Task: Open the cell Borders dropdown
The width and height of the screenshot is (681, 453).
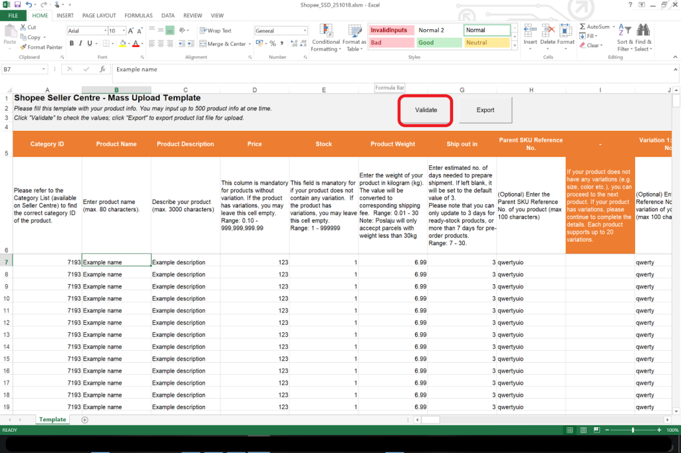Action: pos(112,44)
